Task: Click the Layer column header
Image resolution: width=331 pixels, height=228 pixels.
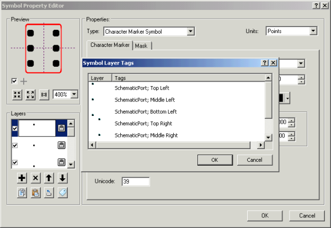Action: (x=100, y=78)
